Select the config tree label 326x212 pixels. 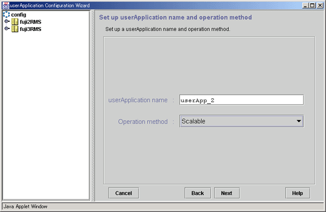point(18,15)
